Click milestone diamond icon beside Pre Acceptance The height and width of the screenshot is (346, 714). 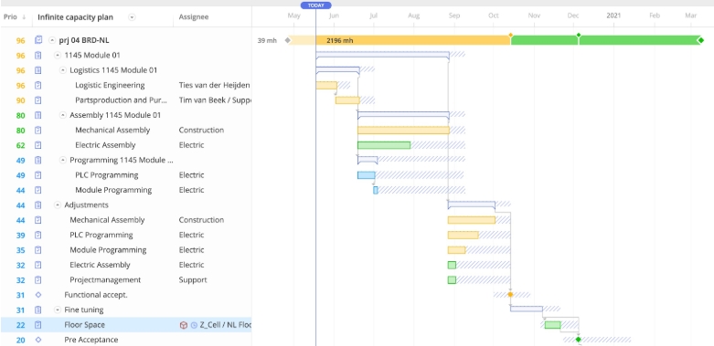38,340
